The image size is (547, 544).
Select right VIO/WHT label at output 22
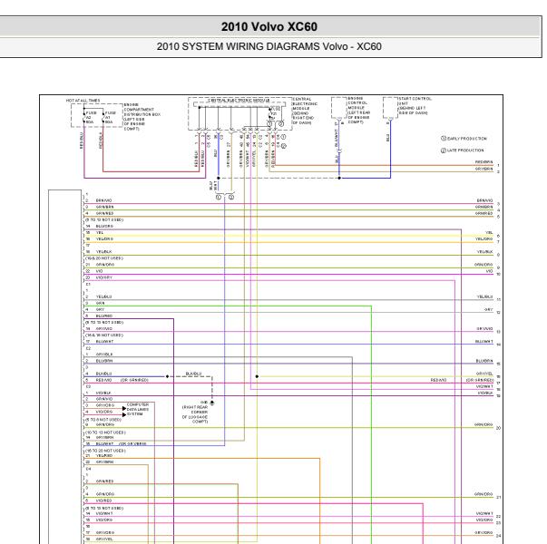484,513
